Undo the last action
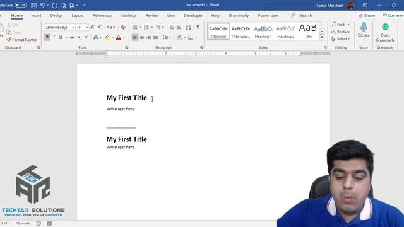Viewport: 404px width, 227px height. (x=43, y=5)
